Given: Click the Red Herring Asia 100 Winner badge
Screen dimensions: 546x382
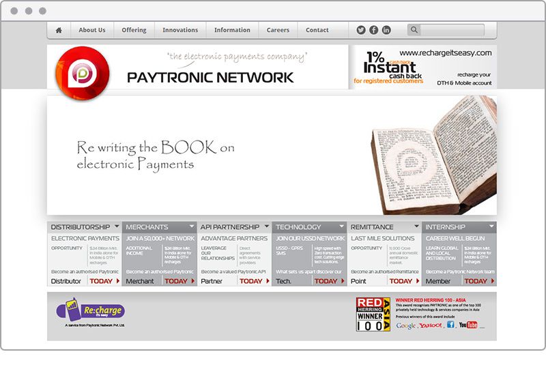Looking at the screenshot, I should click(x=373, y=314).
